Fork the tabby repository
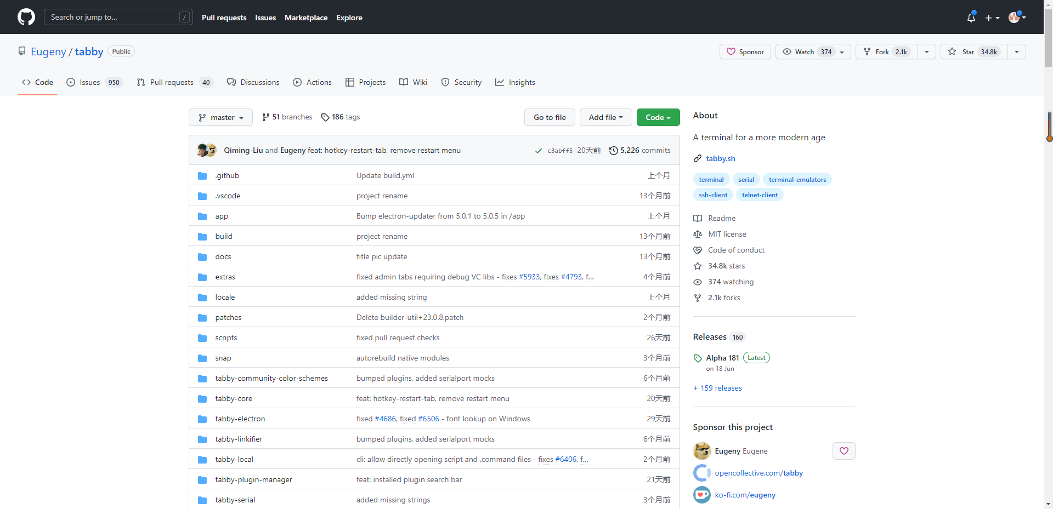1053x509 pixels. point(887,52)
